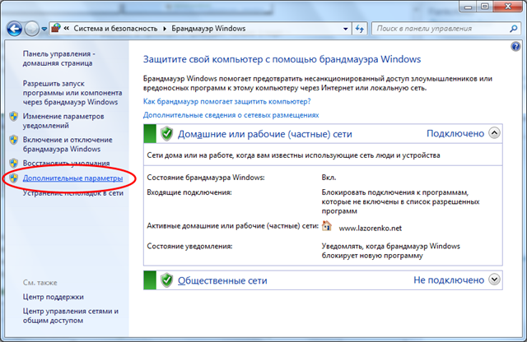Image resolution: width=527 pixels, height=342 pixels.
Task: Click the 'См. также' section heading
Action: click(x=40, y=283)
